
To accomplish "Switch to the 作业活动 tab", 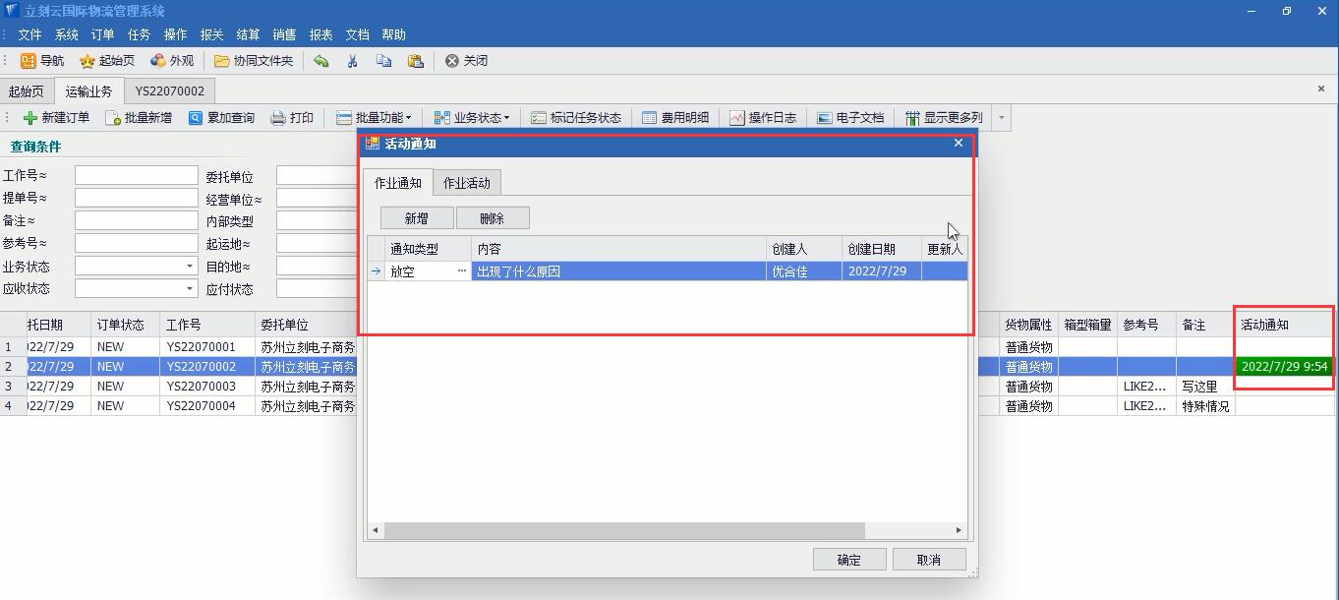I will [x=466, y=183].
